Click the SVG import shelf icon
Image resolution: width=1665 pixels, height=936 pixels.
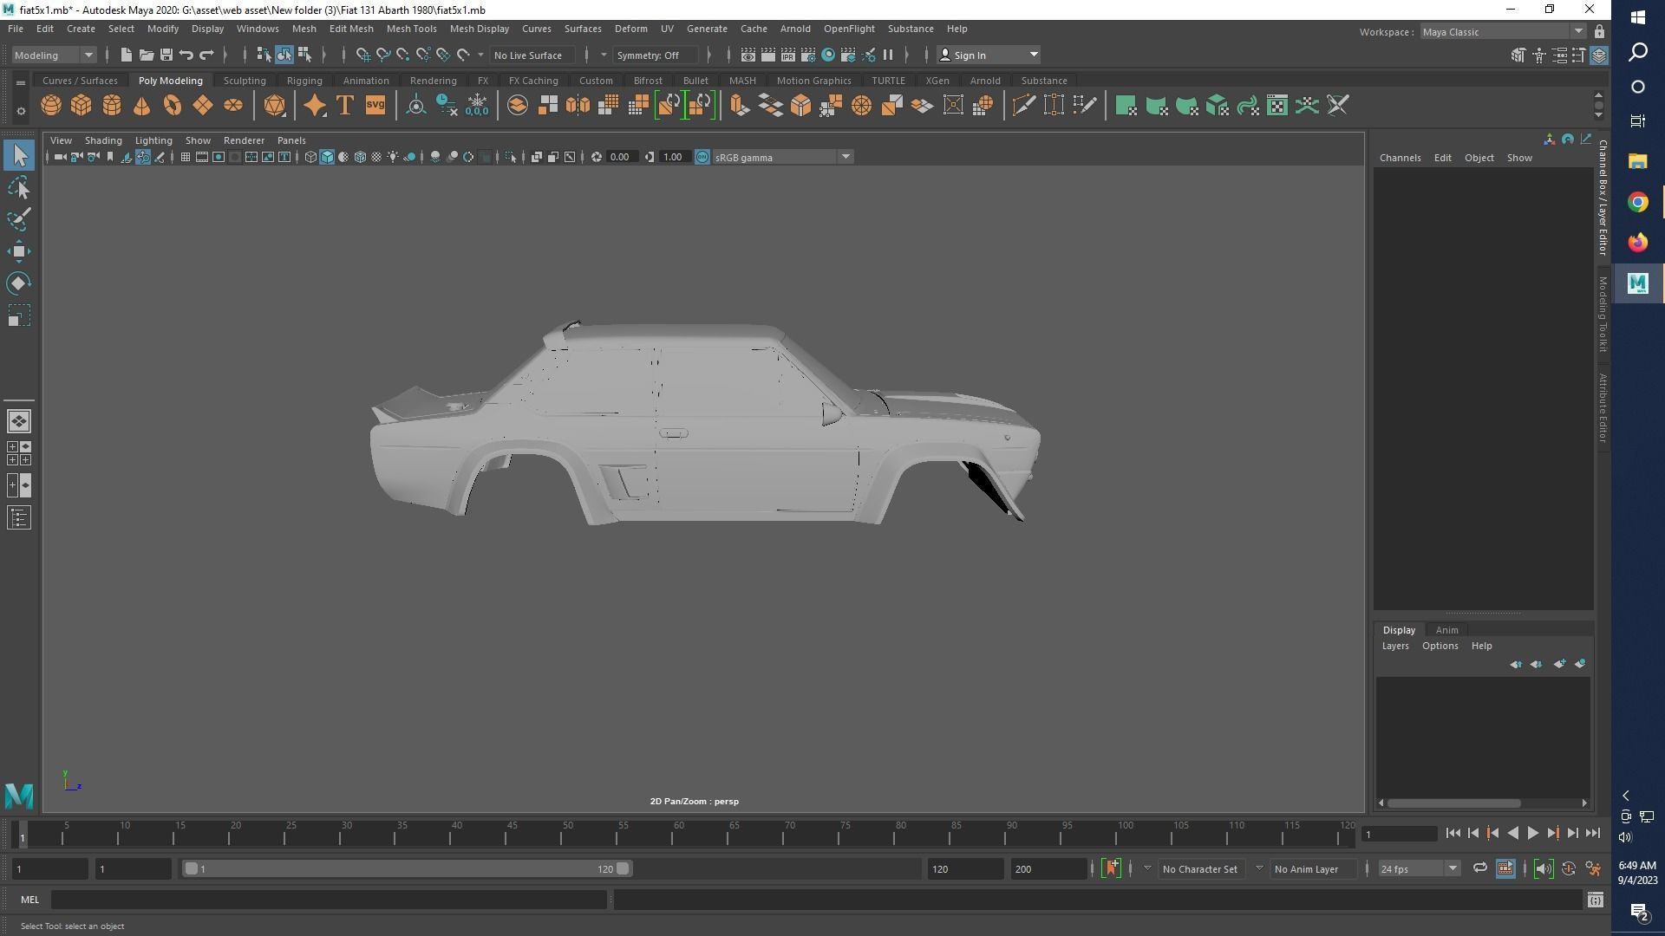375,106
